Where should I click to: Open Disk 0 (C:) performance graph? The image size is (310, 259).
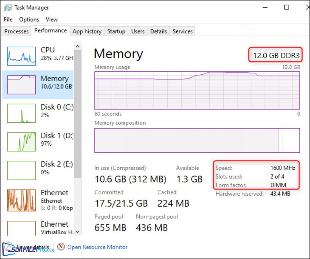tap(22, 113)
